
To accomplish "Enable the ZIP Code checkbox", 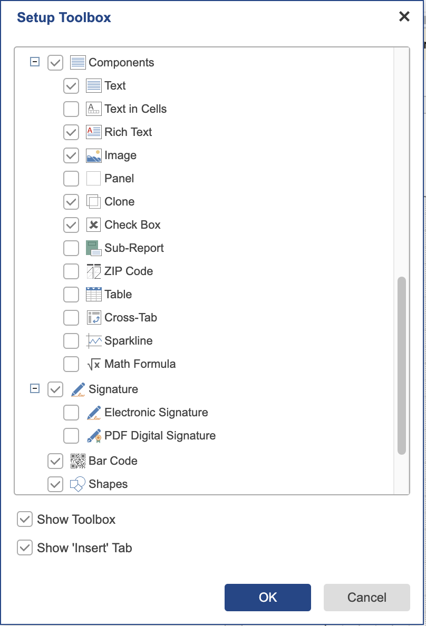I will point(71,271).
